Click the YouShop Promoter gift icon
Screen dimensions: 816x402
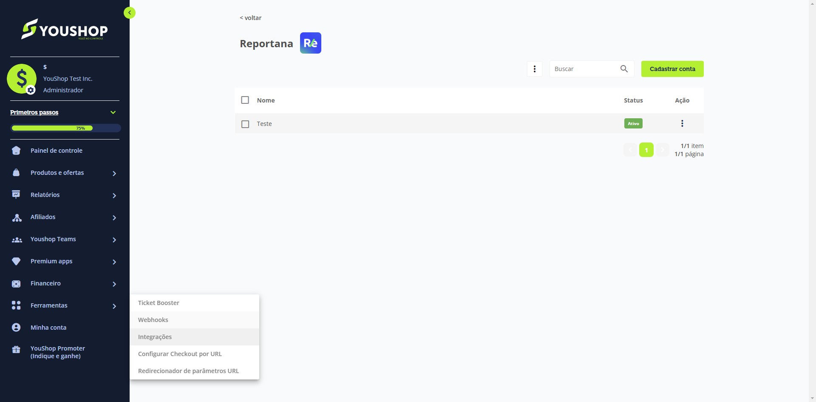pos(16,350)
